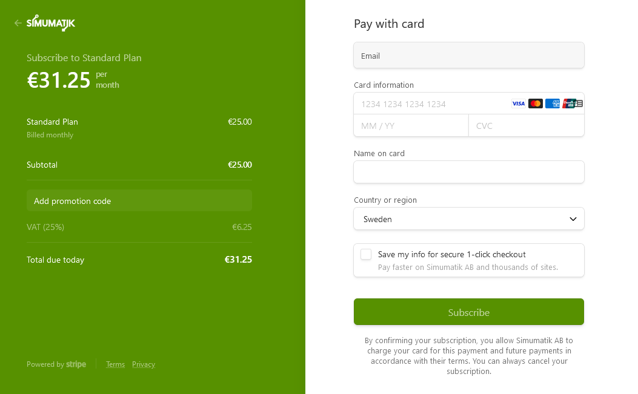Click the Subscribe button
638x394 pixels.
tap(468, 312)
